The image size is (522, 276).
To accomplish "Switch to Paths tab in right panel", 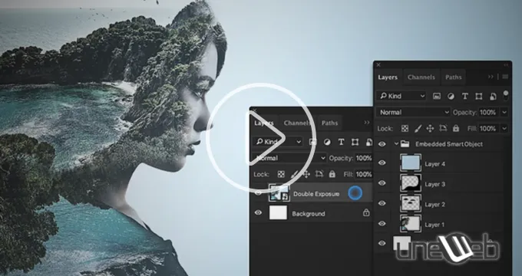I will pos(454,77).
